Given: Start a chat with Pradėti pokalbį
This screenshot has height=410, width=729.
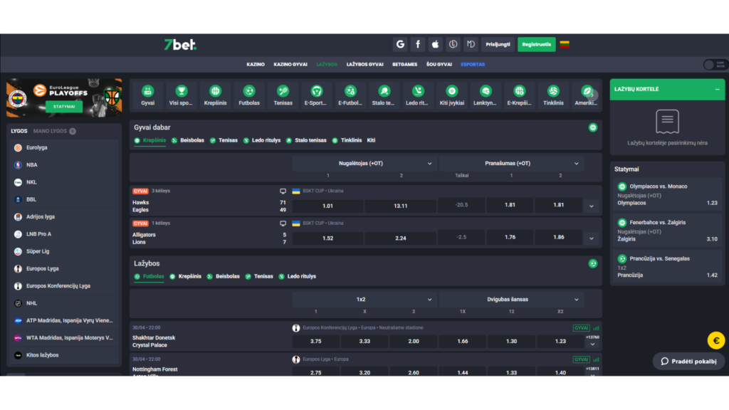Looking at the screenshot, I should pos(688,361).
